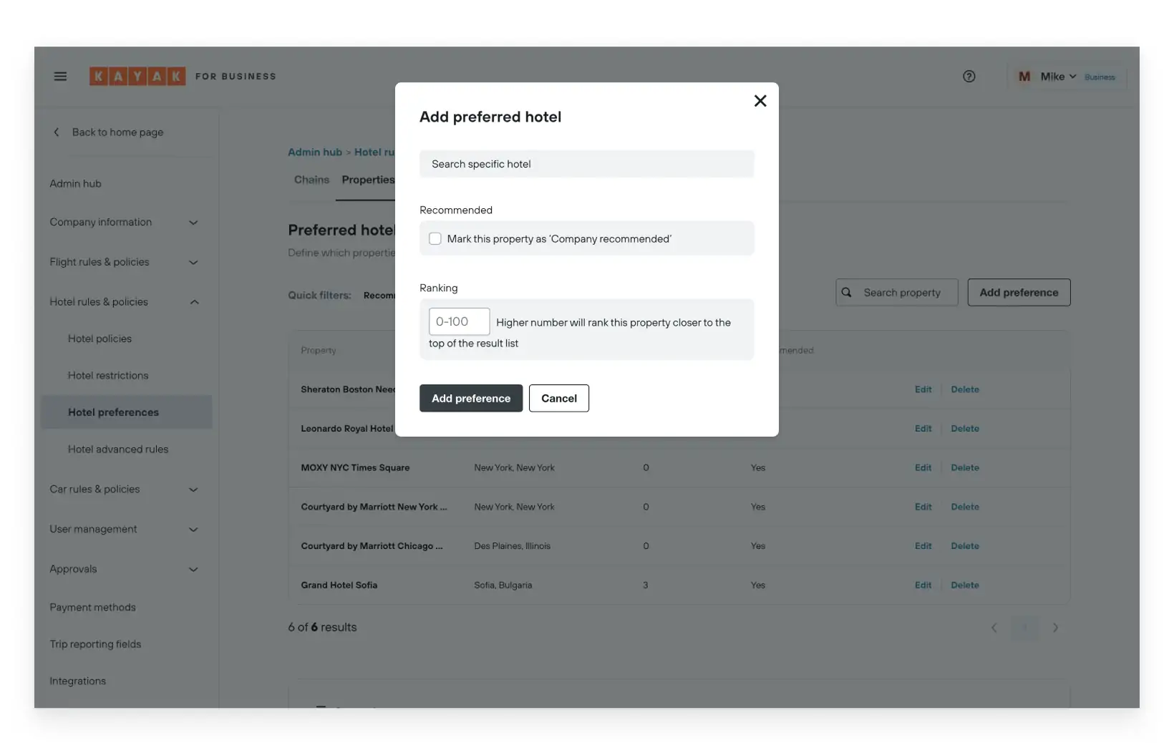Expand the User management section

coord(193,530)
